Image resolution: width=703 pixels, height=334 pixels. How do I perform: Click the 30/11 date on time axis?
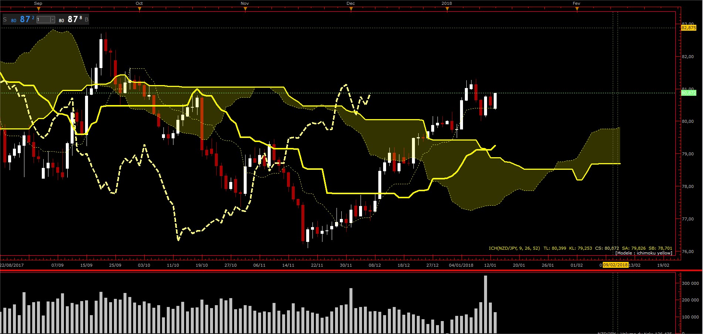point(346,265)
